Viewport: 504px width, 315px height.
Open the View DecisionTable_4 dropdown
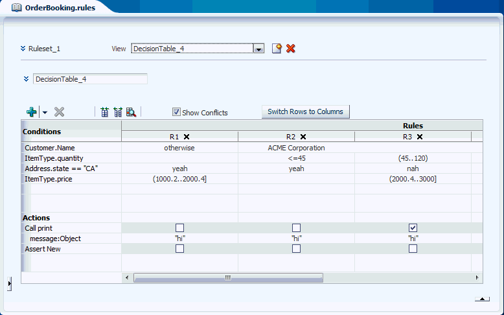(x=258, y=49)
